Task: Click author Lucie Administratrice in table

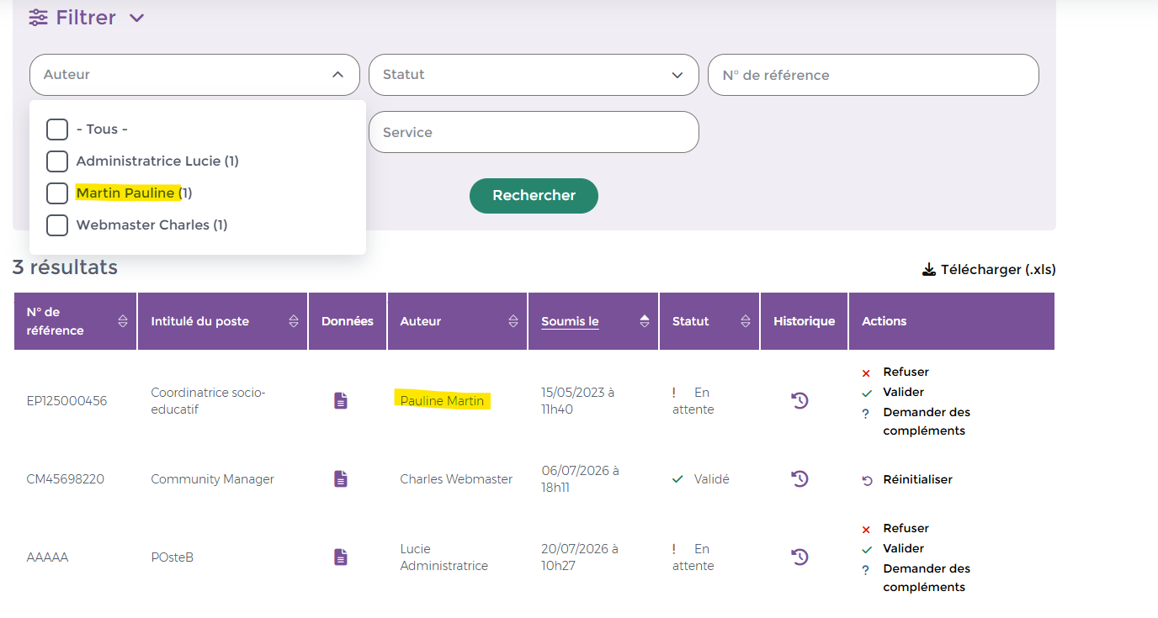Action: [x=444, y=557]
